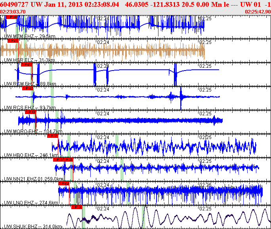271x229 pixels.
Task: Click the 02:24 time label on the HBO trace
Action: [x=103, y=137]
